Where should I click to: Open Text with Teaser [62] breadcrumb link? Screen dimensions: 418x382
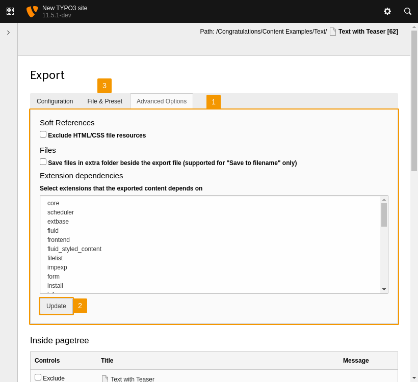(x=368, y=31)
